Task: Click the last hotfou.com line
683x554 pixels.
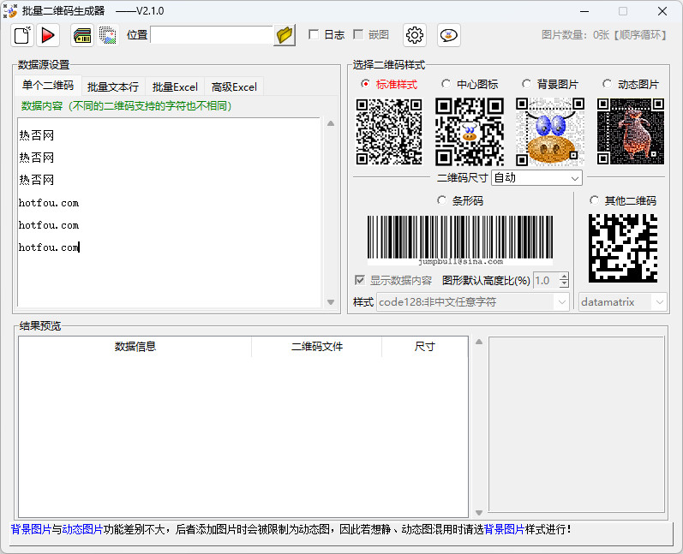Action: (49, 247)
